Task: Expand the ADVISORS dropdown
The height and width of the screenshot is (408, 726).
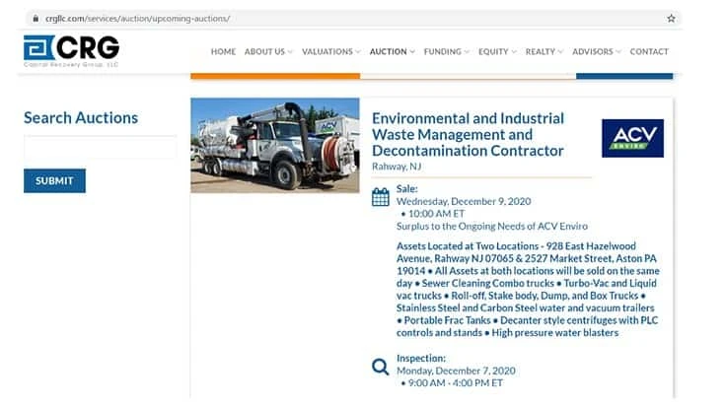Action: click(x=597, y=51)
